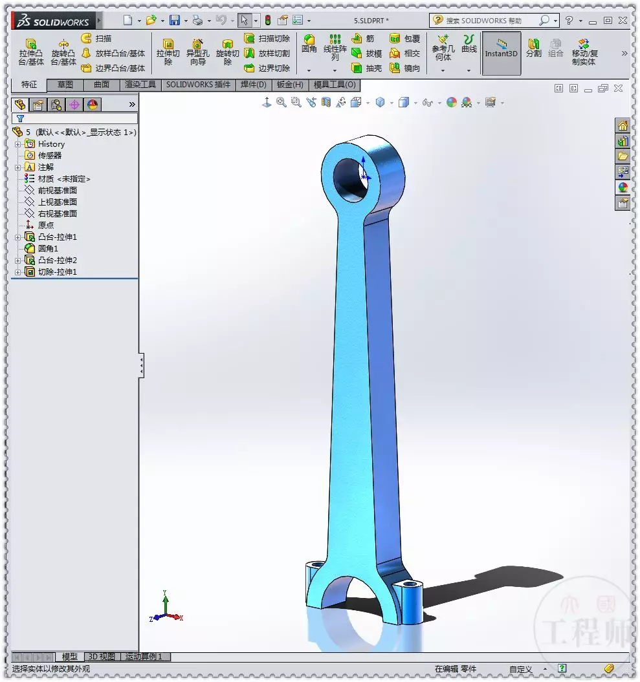This screenshot has height=682, width=640.
Task: Select 边界切除 boundary cut tool
Action: 267,68
